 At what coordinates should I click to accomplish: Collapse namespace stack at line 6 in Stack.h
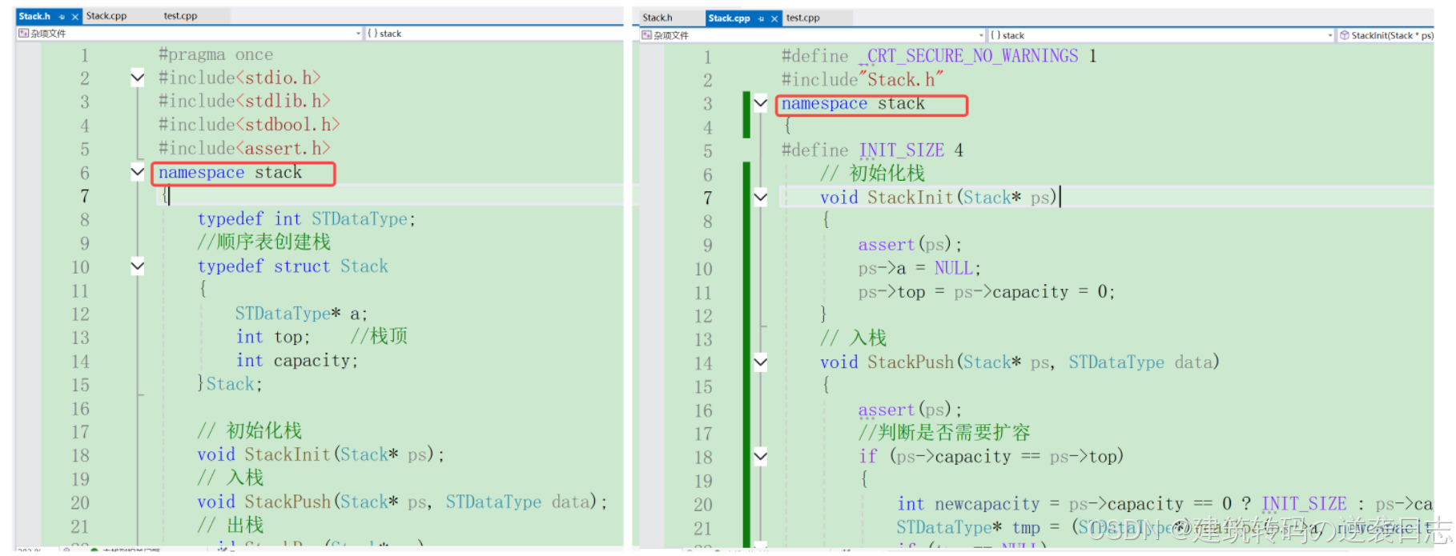pos(138,172)
